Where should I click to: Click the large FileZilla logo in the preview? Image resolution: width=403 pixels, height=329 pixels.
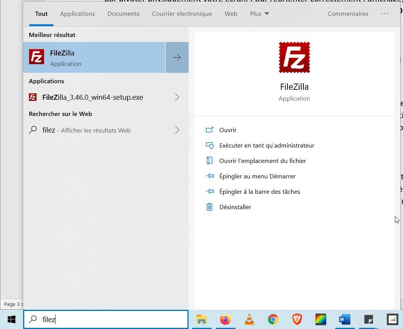[294, 57]
